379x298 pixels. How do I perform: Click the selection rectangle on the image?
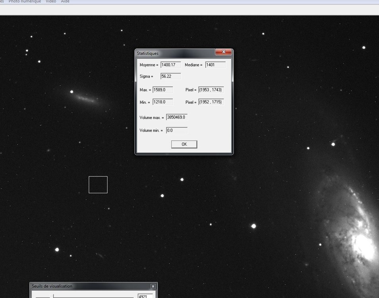click(x=98, y=184)
